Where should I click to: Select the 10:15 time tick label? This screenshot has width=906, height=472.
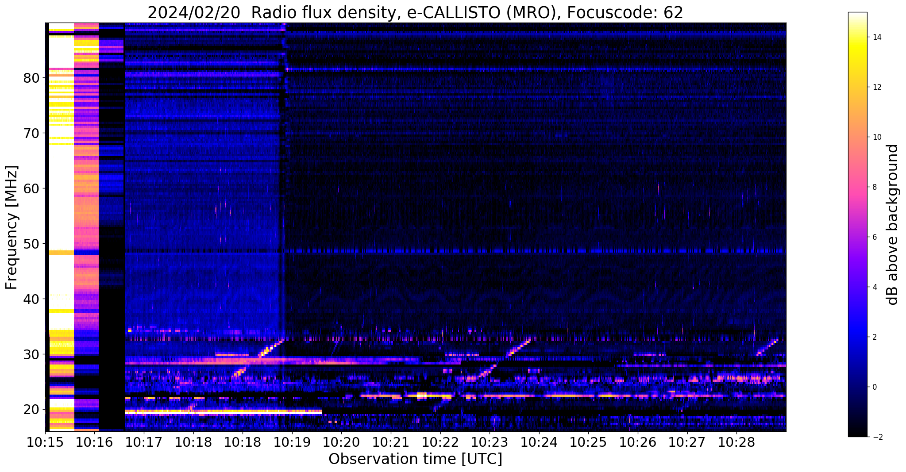point(45,442)
